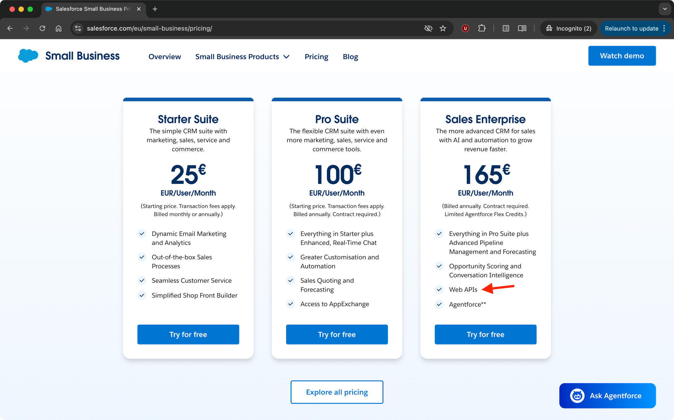
Task: Close the Salesforce Small Business tab
Action: click(x=139, y=9)
